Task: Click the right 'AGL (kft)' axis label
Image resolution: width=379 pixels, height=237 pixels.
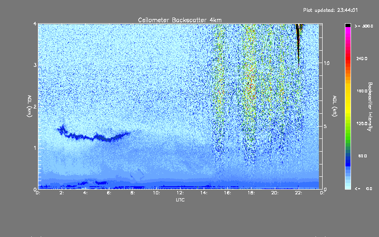Action: click(x=334, y=106)
